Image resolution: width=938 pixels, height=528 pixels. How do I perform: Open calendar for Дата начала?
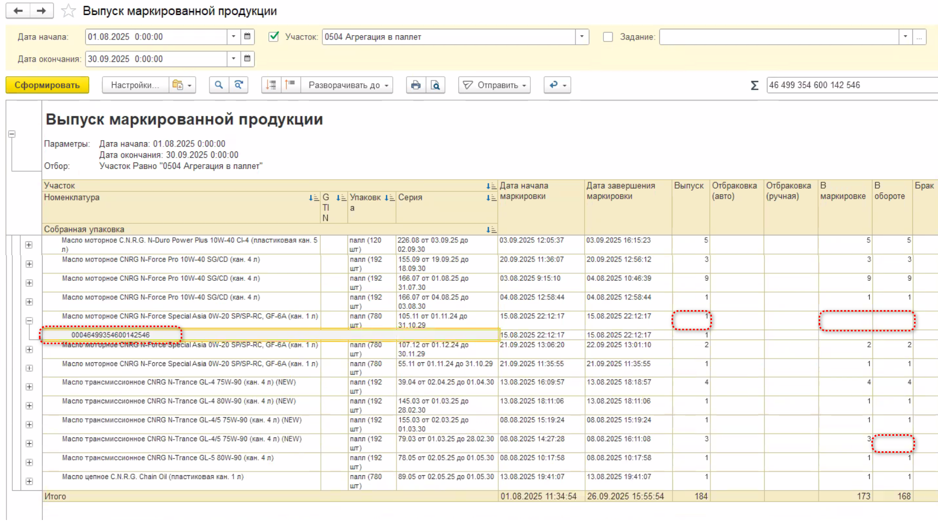247,37
